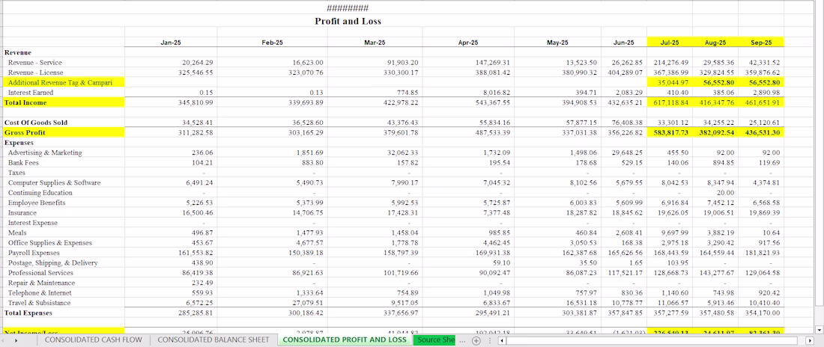
Task: Click the horizontal scrollbar left arrow
Action: pos(502,341)
